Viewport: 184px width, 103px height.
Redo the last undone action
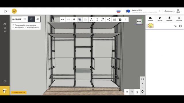point(68,19)
